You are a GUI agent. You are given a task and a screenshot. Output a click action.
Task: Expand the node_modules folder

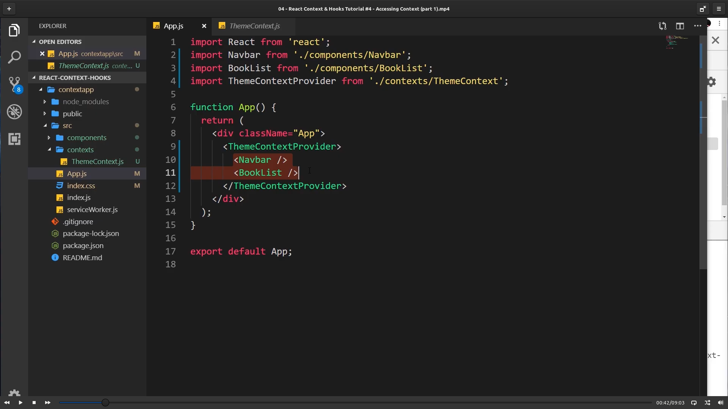pyautogui.click(x=86, y=101)
